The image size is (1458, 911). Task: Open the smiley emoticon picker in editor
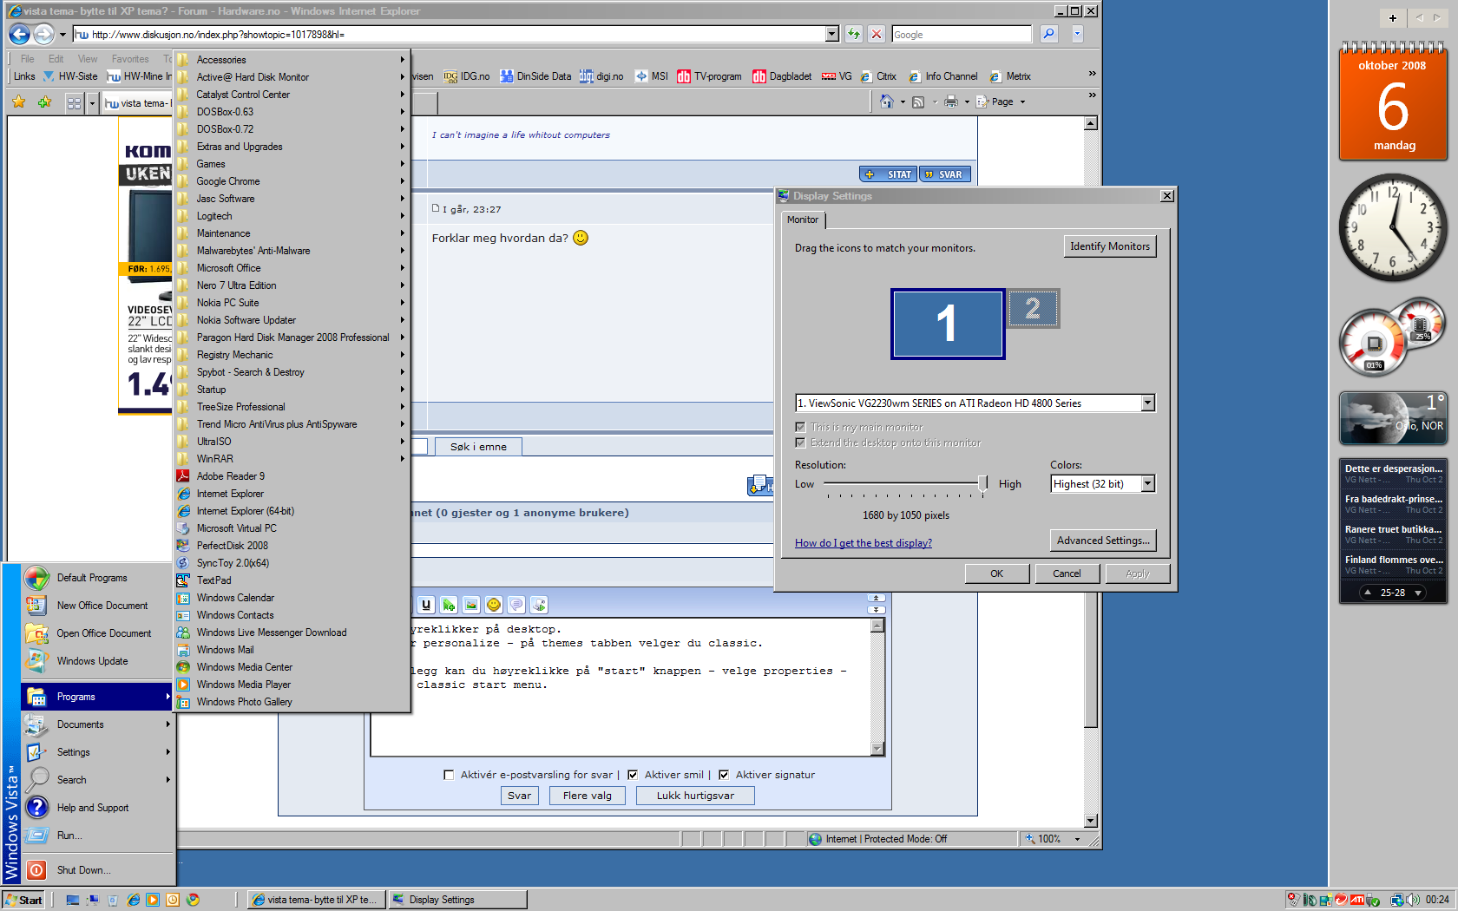pyautogui.click(x=494, y=605)
